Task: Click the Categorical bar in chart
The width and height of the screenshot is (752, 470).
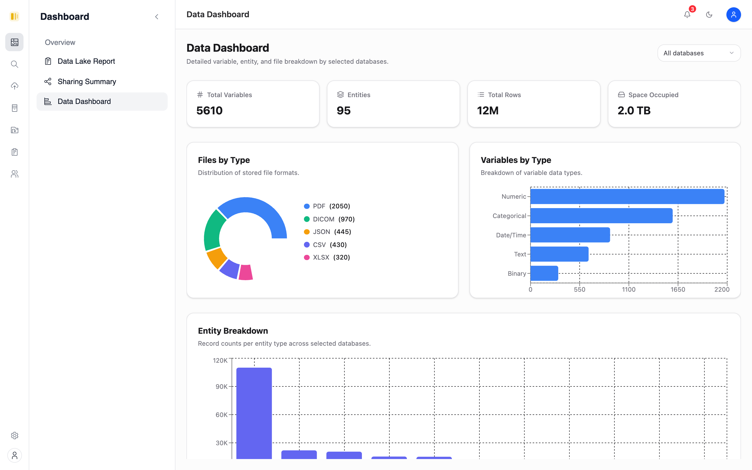Action: coord(601,216)
